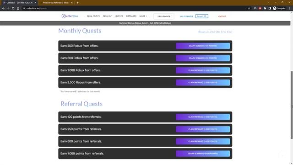The width and height of the screenshot is (293, 165).
Task: Click the points balance box
Action: click(164, 16)
